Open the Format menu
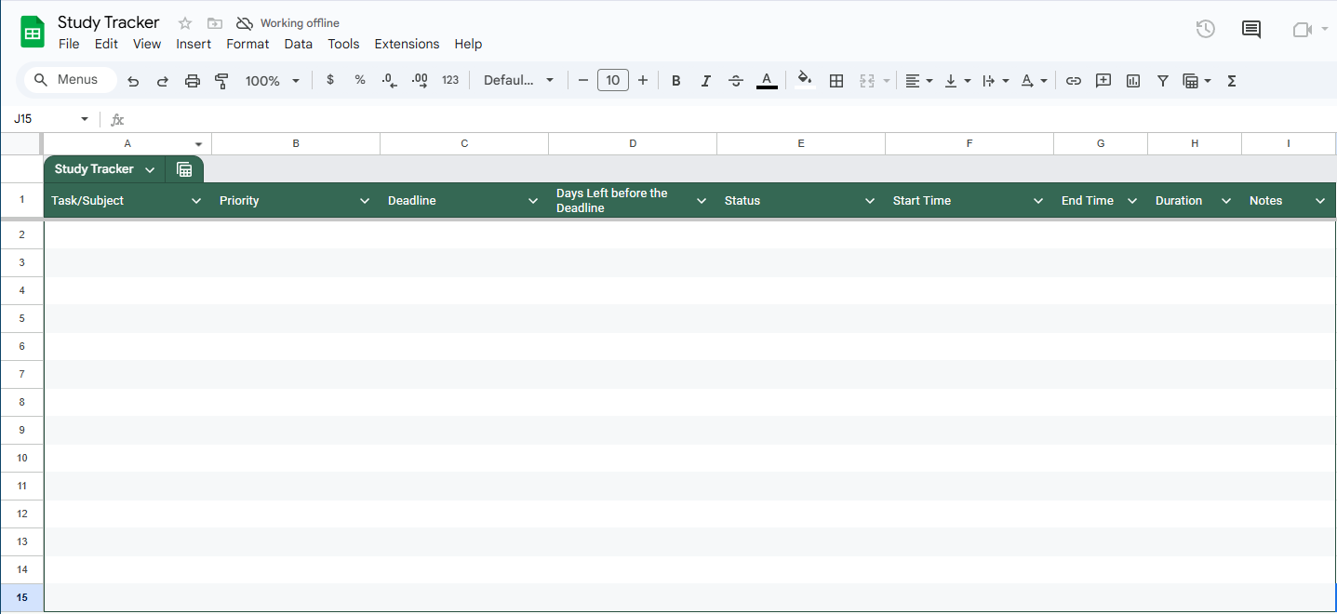This screenshot has width=1337, height=614. pyautogui.click(x=247, y=44)
